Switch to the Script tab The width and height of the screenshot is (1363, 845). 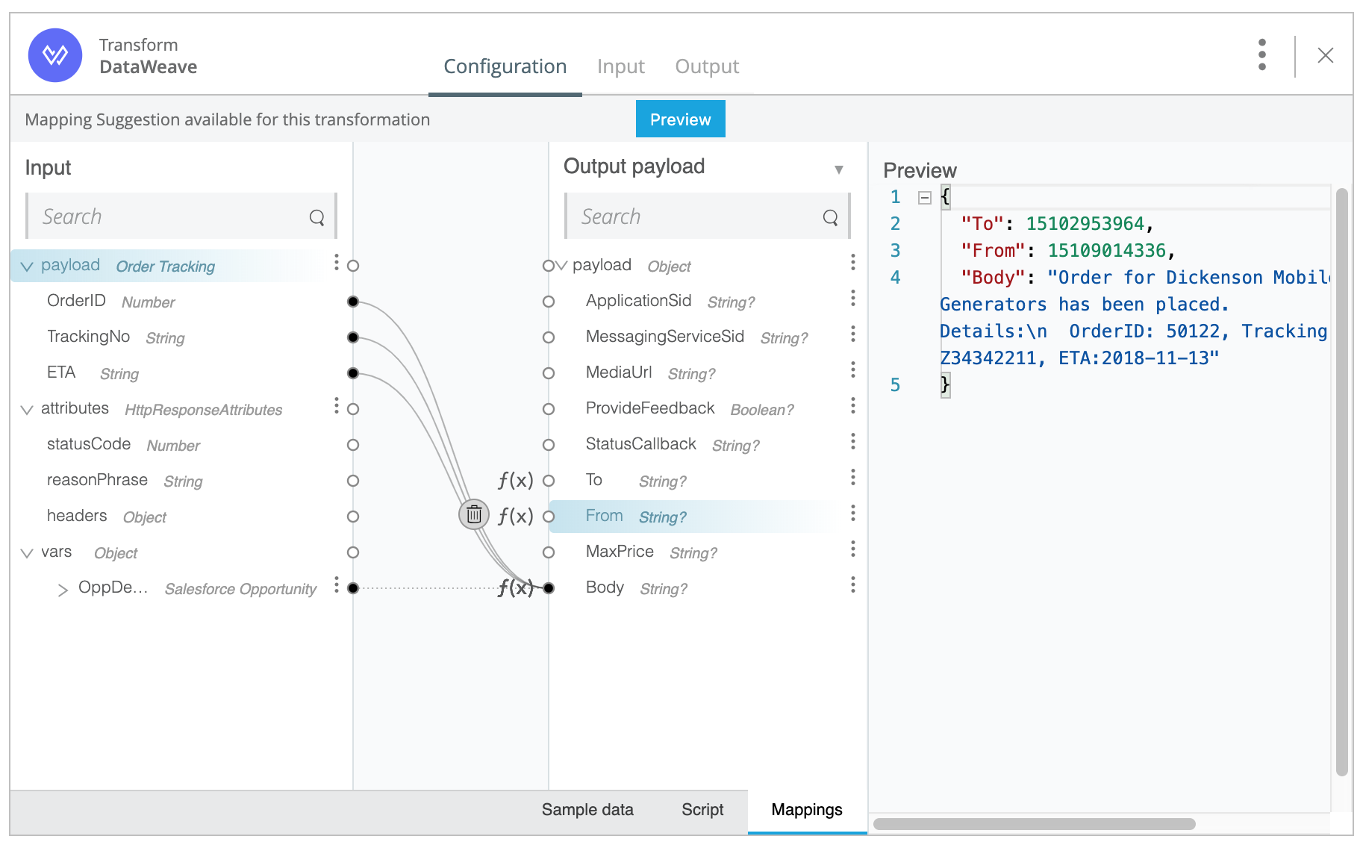[702, 809]
